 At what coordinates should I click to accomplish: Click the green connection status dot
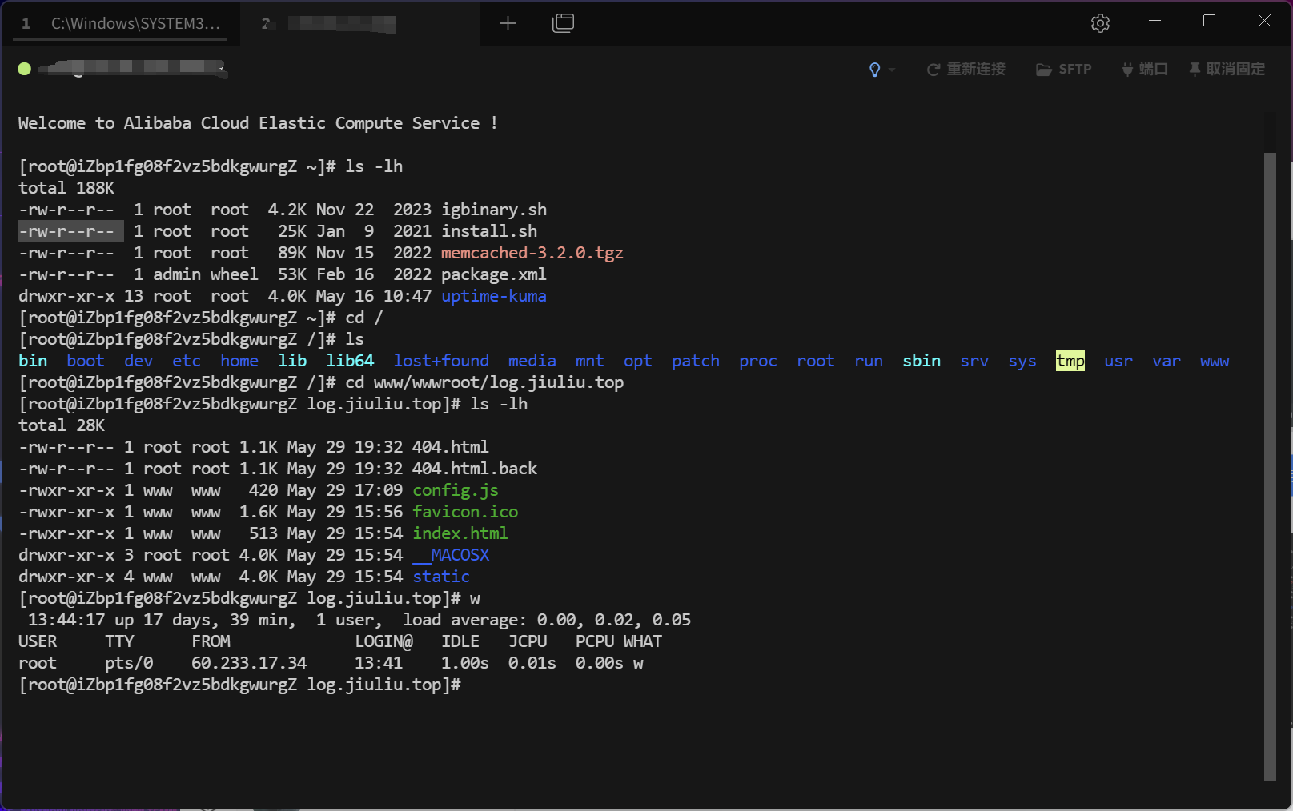coord(25,69)
